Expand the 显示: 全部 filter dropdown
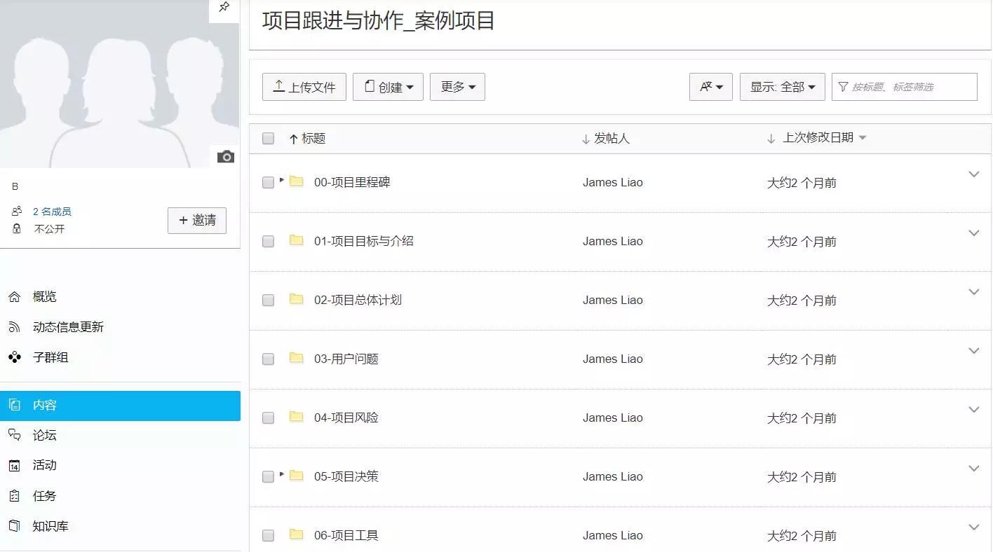Viewport: 993px width, 552px height. [782, 87]
